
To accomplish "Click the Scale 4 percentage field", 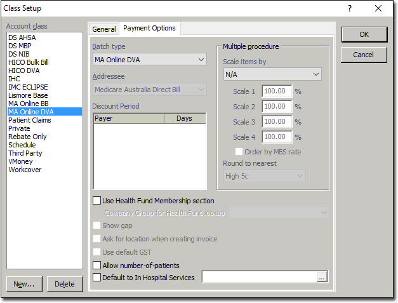I will 277,137.
